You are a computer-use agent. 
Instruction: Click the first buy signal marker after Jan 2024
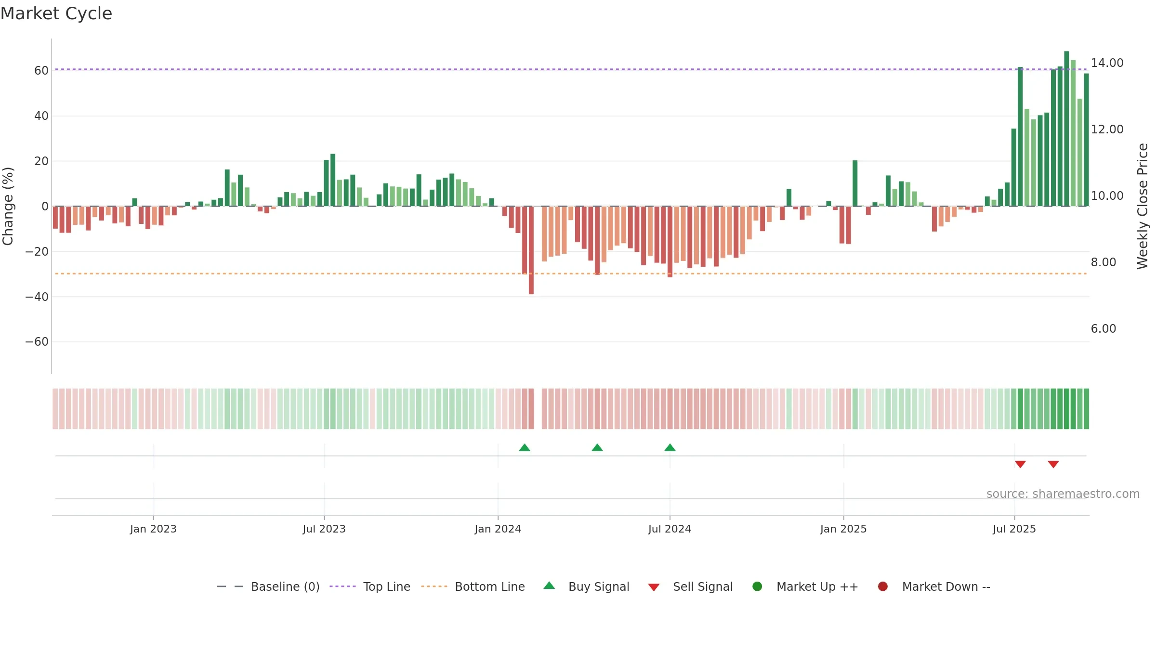[525, 448]
